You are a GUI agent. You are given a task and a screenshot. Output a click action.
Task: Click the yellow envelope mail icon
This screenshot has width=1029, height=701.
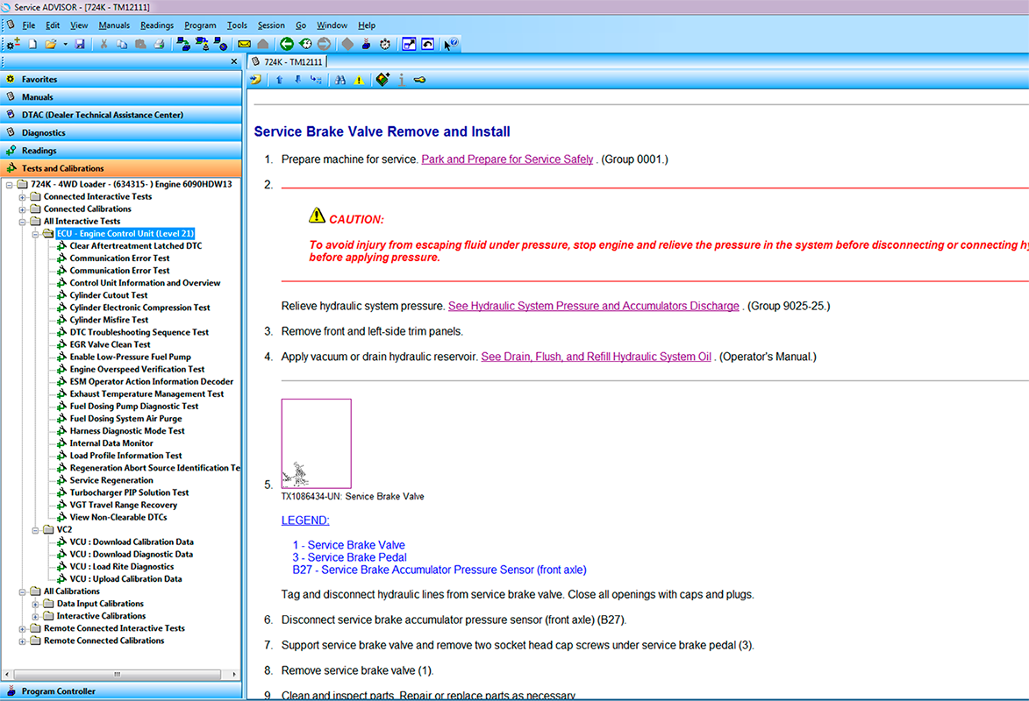pos(244,44)
